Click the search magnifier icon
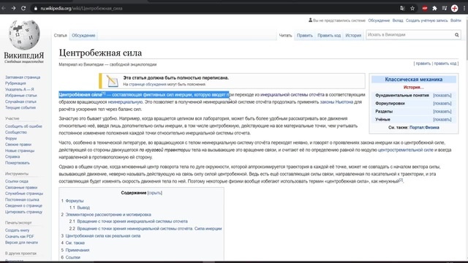The height and width of the screenshot is (263, 468). [456, 35]
